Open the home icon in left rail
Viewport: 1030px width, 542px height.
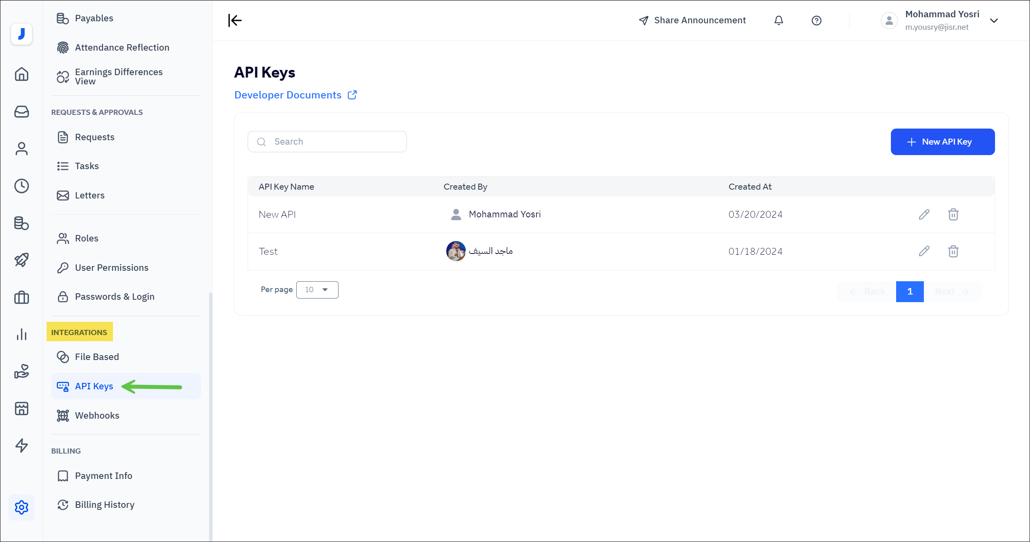[22, 74]
